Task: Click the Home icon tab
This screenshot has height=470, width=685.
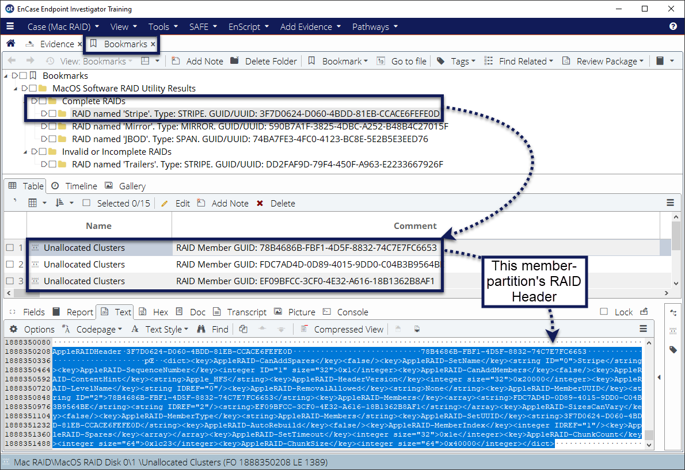Action: point(11,44)
